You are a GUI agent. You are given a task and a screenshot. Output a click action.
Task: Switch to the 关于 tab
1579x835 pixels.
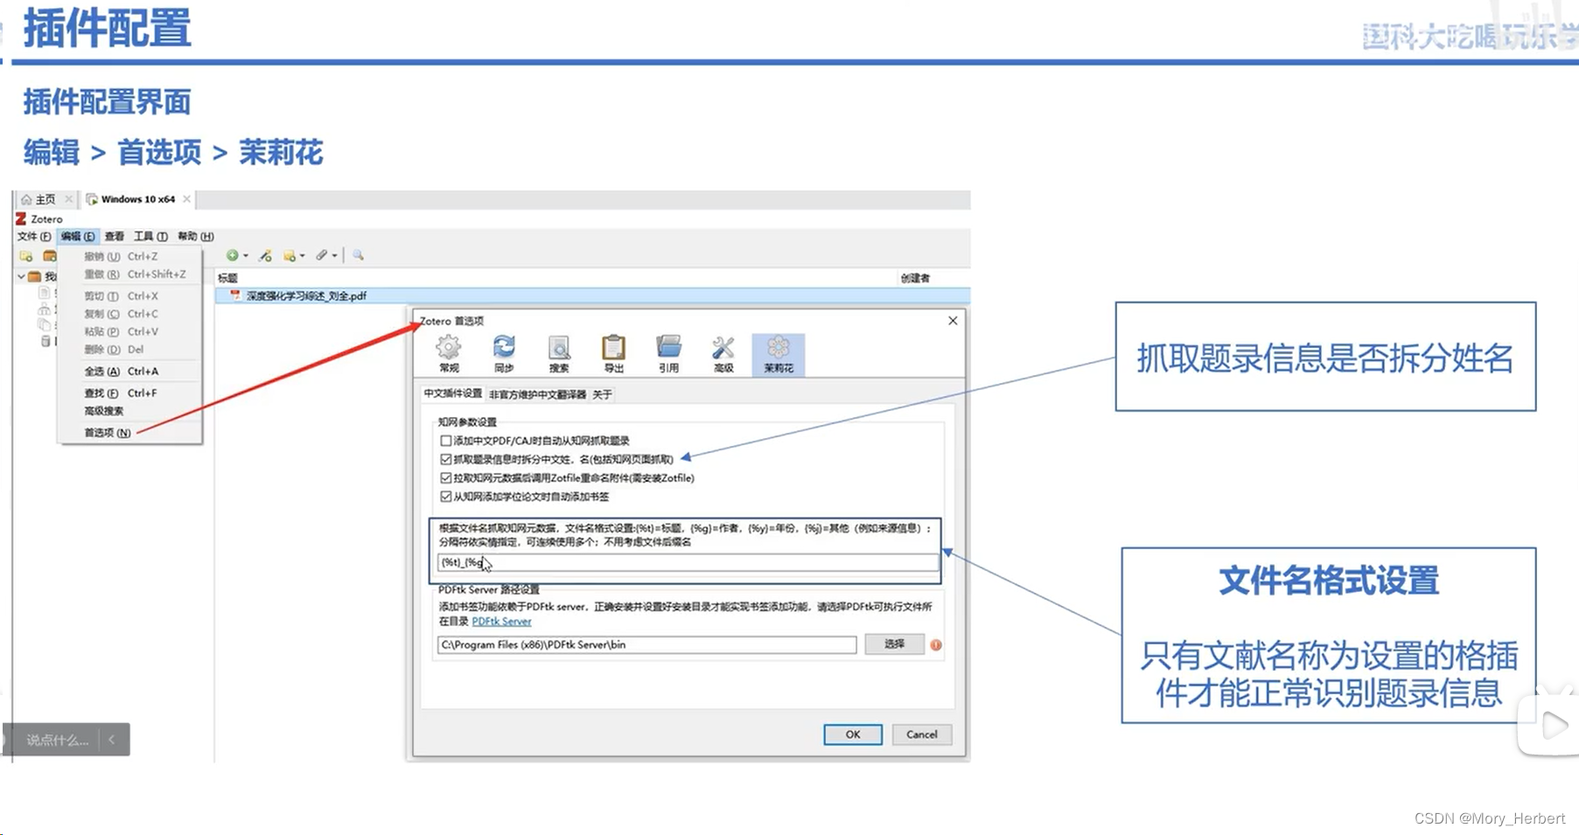[x=602, y=394]
